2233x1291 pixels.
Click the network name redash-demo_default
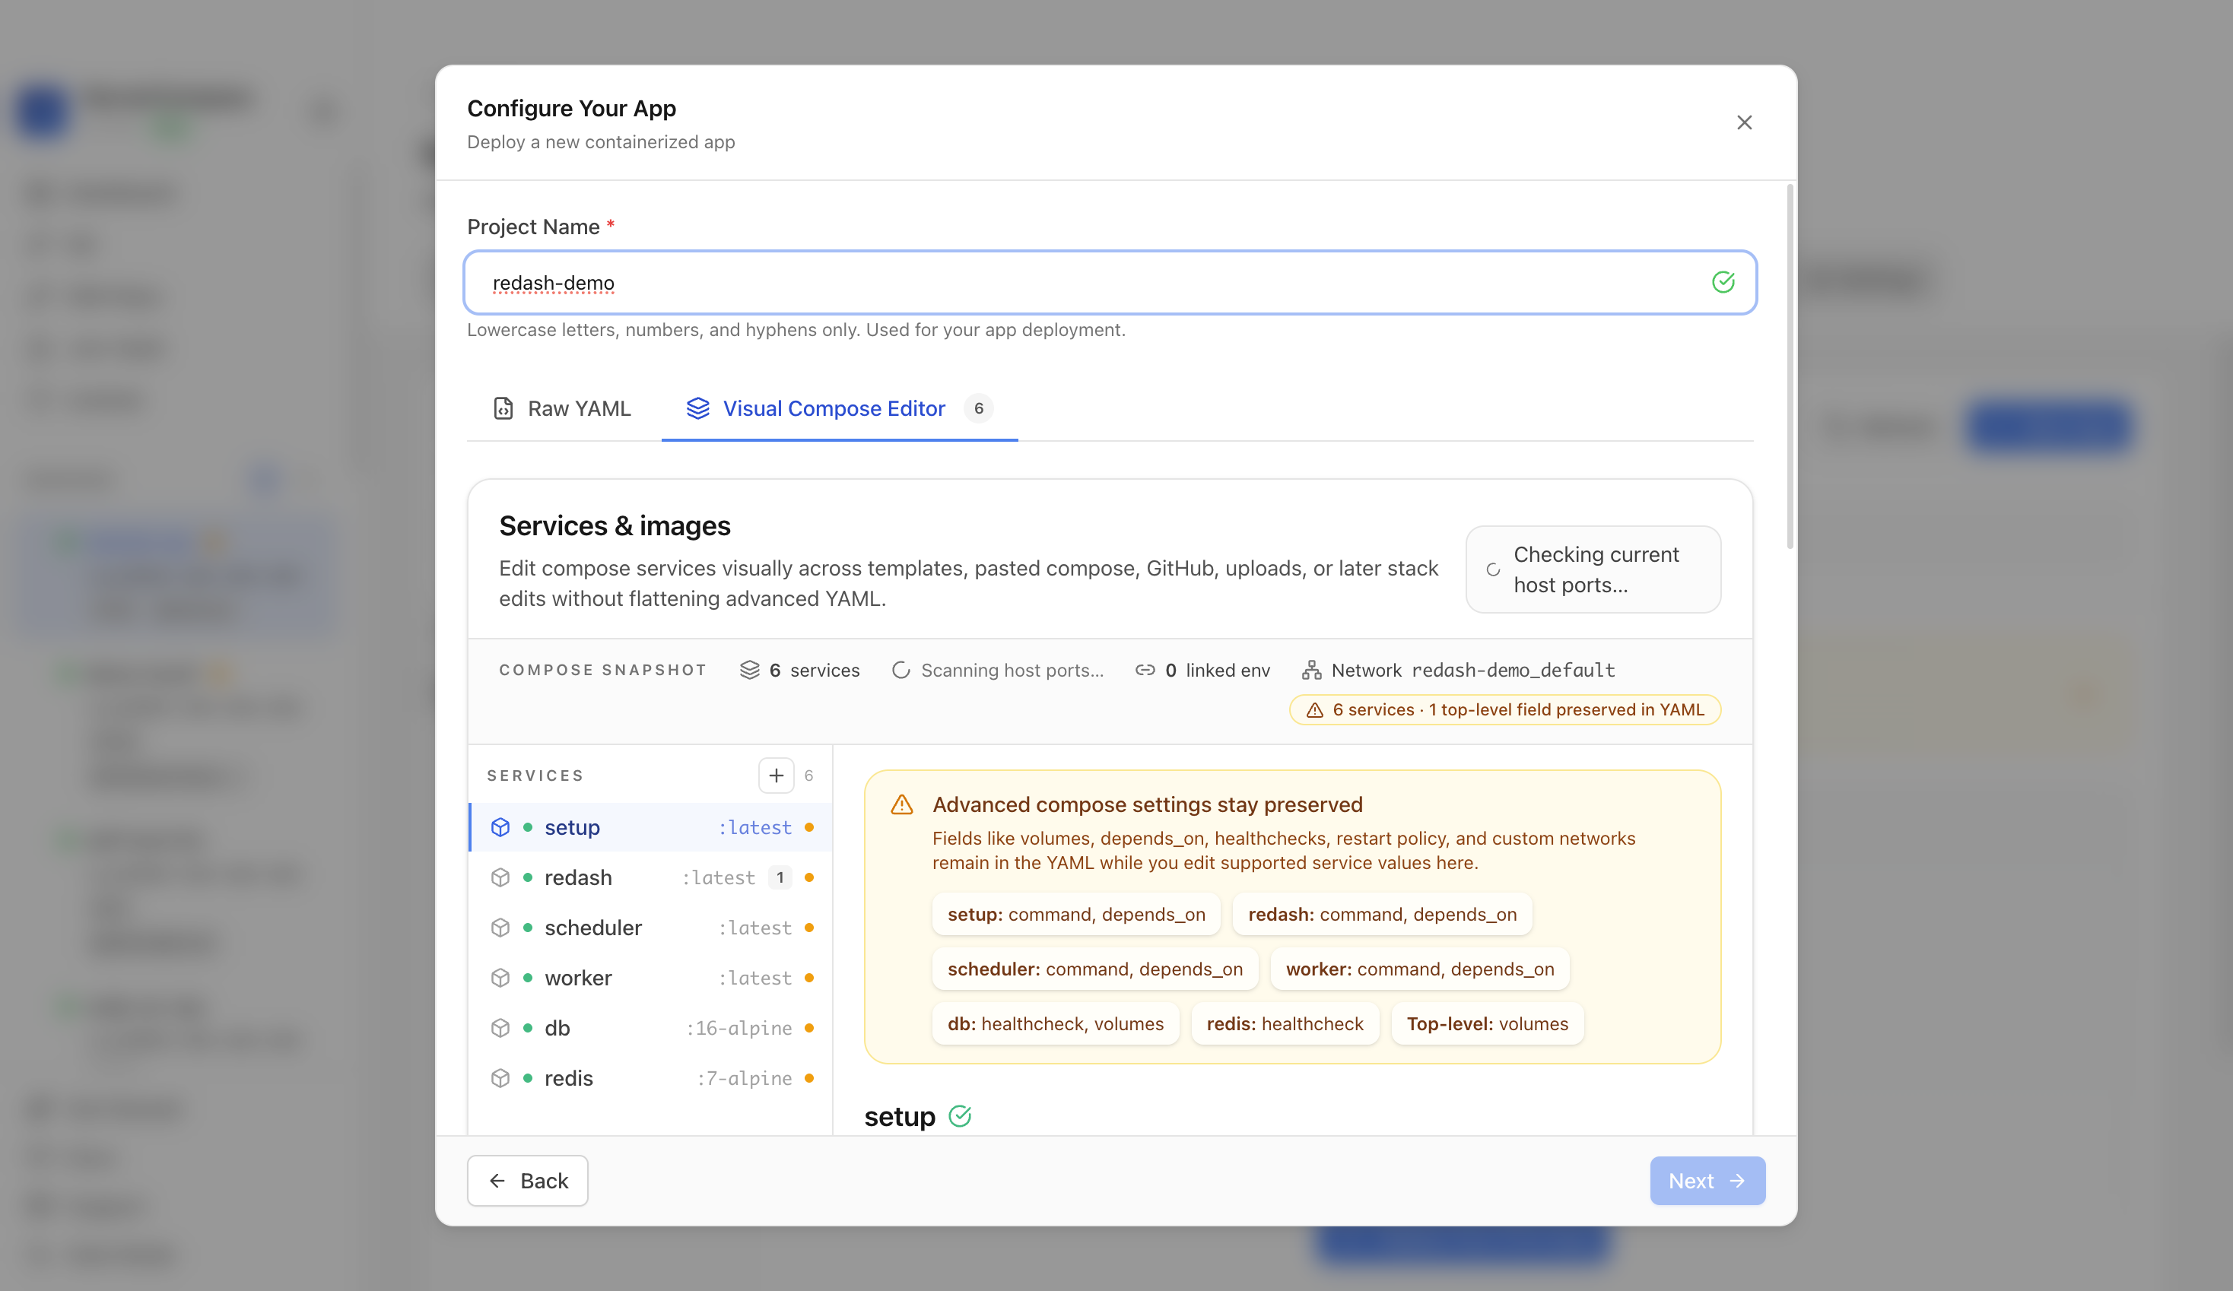1513,670
